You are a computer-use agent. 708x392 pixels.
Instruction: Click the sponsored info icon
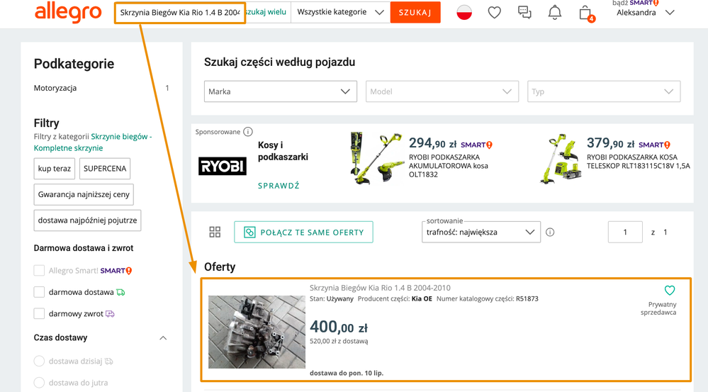click(248, 132)
